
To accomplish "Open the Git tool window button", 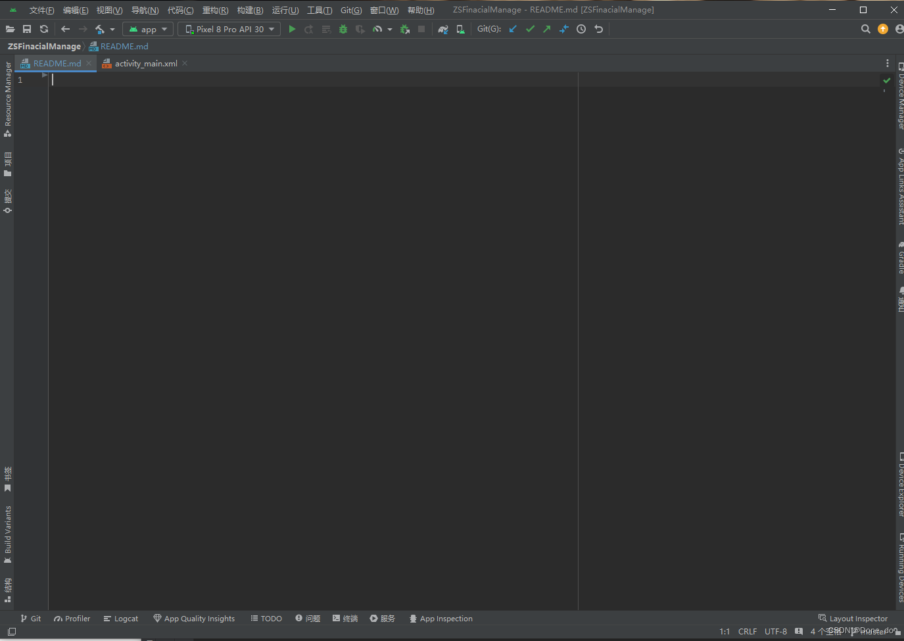I will [x=30, y=619].
